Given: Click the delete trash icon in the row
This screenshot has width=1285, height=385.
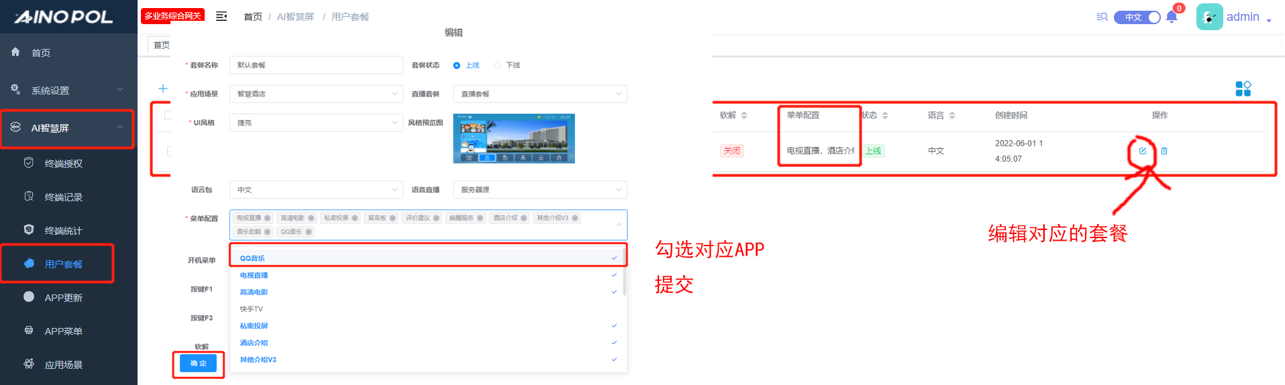Looking at the screenshot, I should [1164, 151].
